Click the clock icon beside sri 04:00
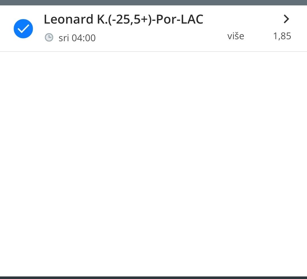 (x=49, y=38)
